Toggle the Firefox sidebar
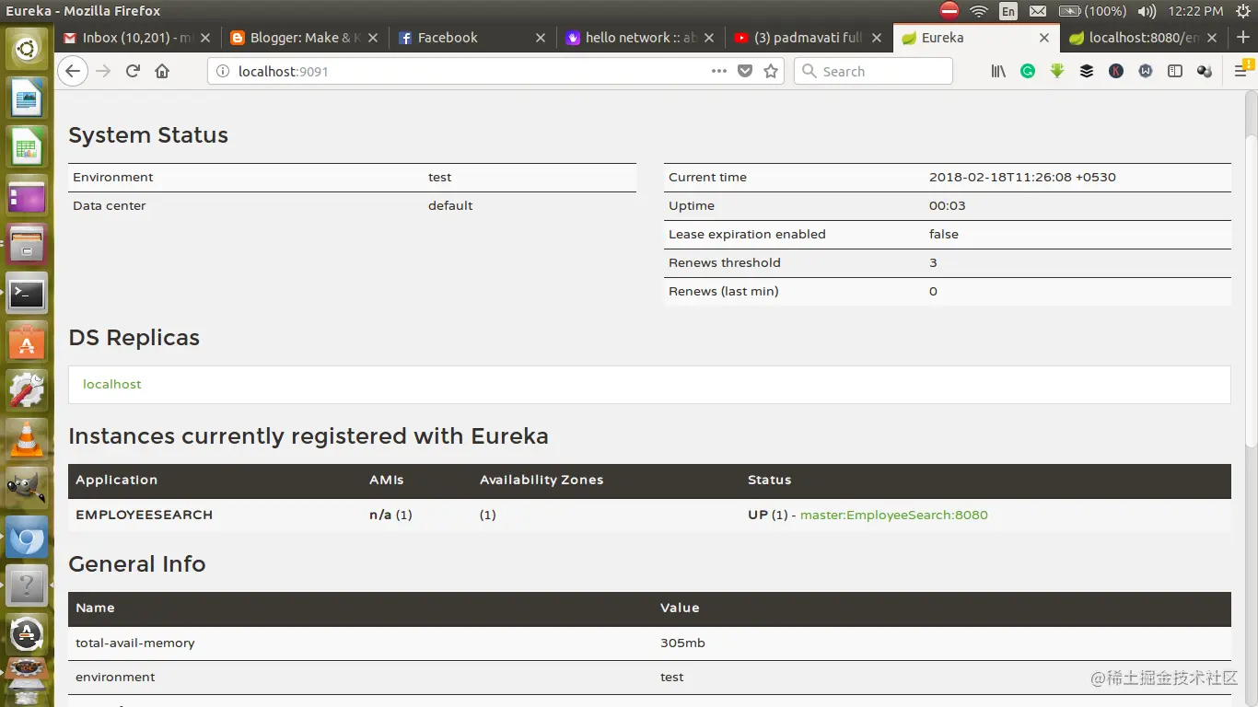This screenshot has height=707, width=1258. (1175, 71)
